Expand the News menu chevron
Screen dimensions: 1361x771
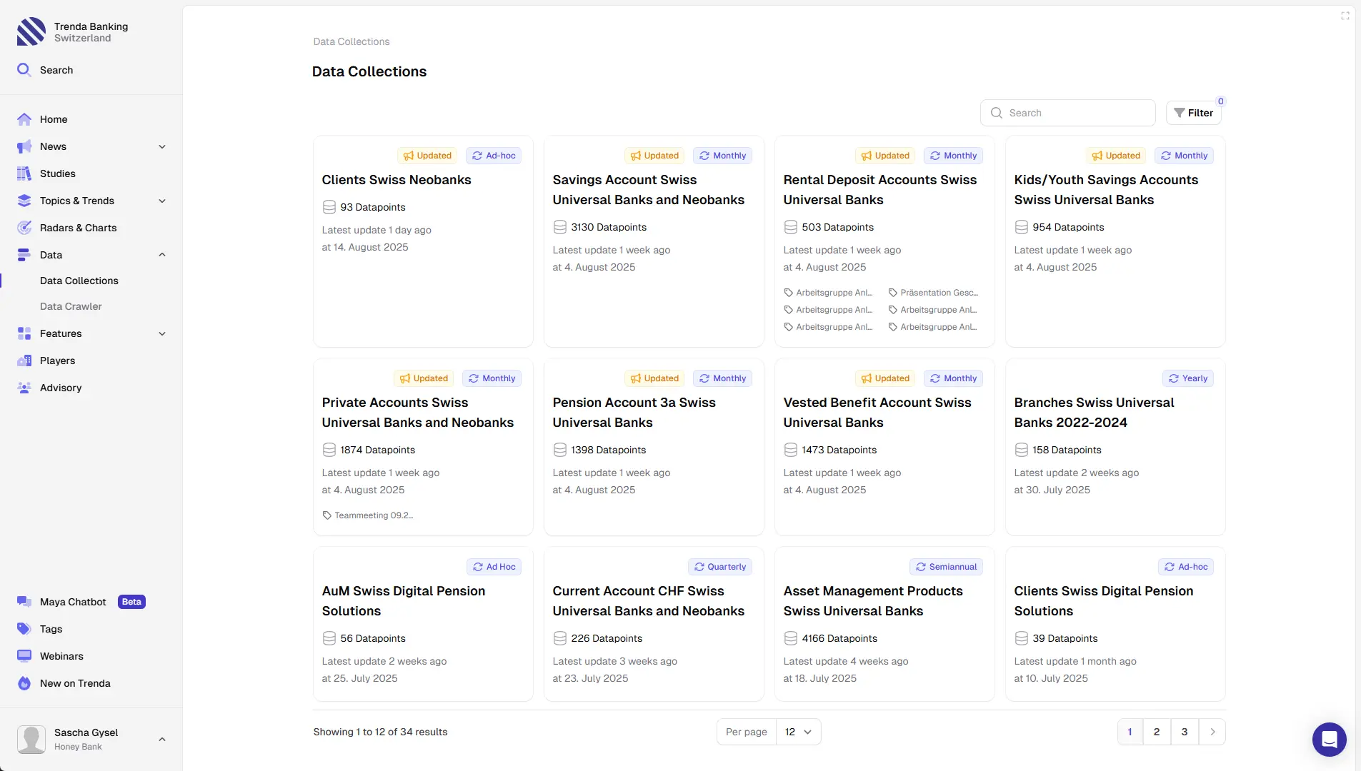(162, 146)
